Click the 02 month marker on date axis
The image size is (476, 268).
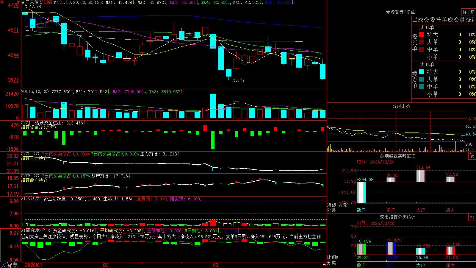tap(106, 265)
